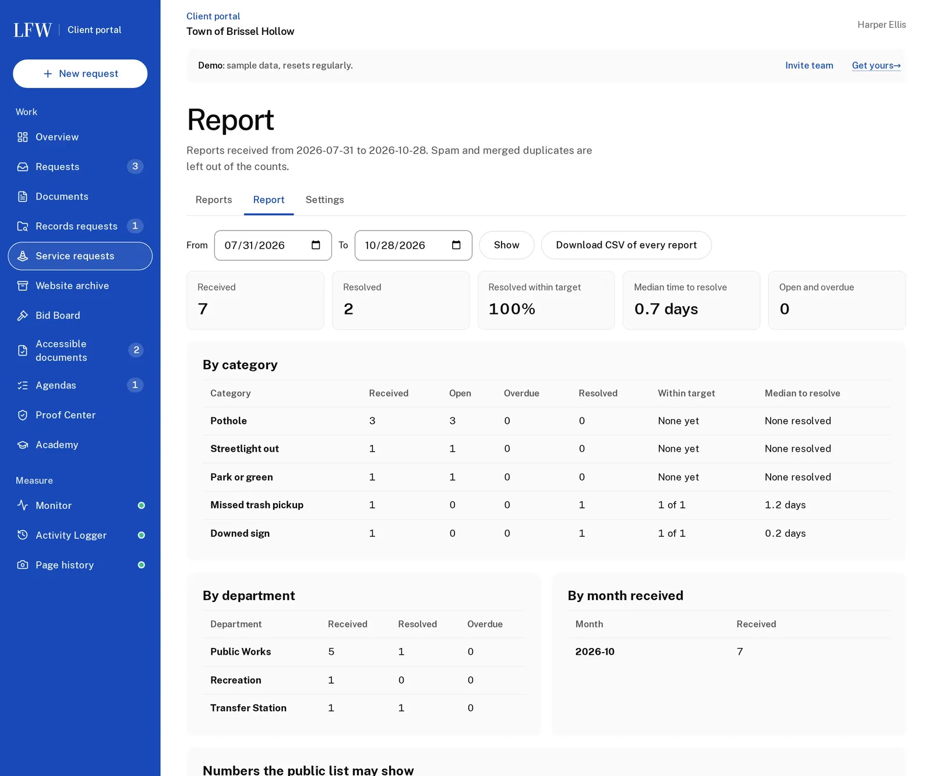The image size is (932, 776).
Task: Click the Agendas checklist icon
Action: click(x=23, y=385)
